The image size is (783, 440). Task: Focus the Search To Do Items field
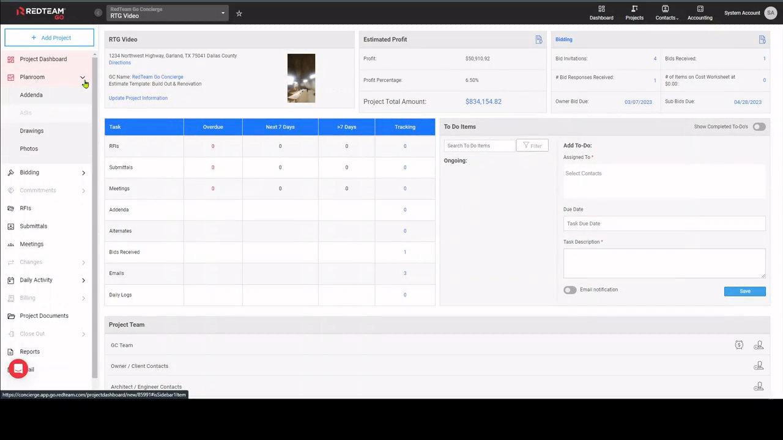(480, 145)
